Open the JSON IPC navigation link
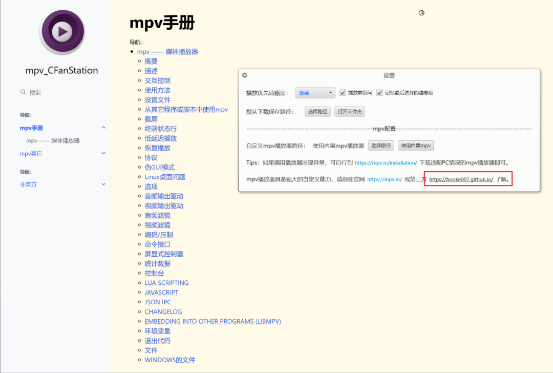Screen dimensions: 553x373 (158, 302)
